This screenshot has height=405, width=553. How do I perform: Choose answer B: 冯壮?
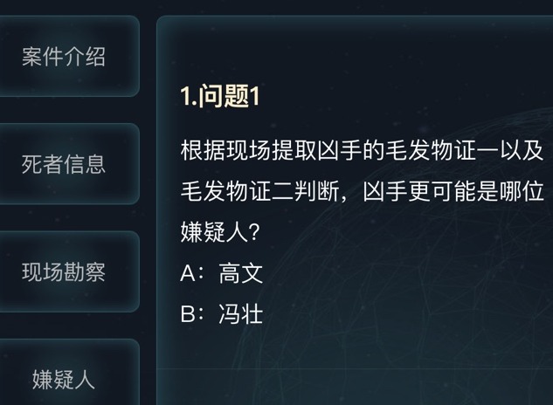221,313
